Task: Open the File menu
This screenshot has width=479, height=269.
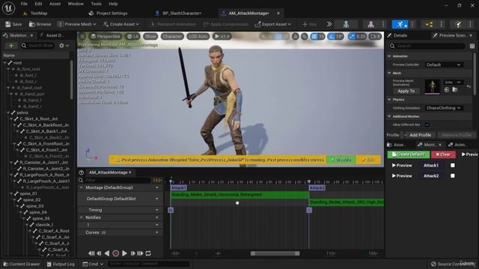Action: (x=24, y=4)
